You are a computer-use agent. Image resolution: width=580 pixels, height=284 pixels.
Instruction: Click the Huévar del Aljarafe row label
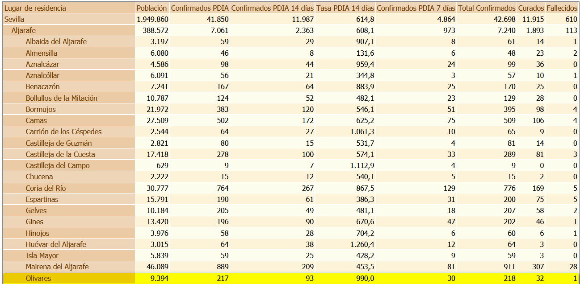click(56, 244)
